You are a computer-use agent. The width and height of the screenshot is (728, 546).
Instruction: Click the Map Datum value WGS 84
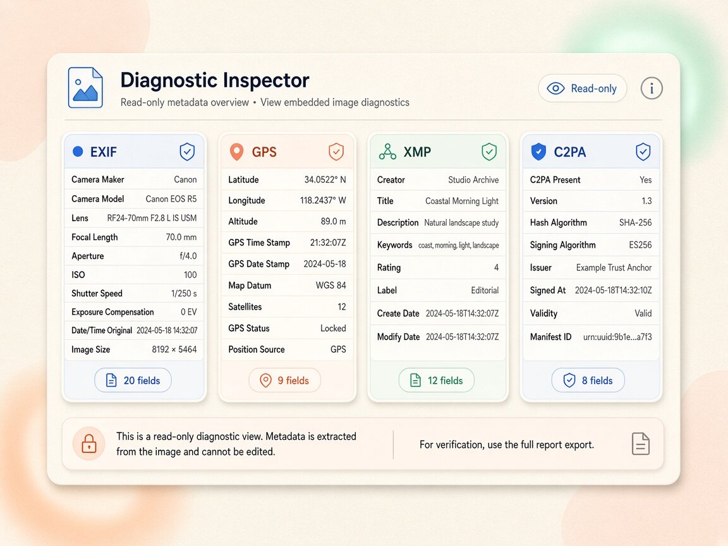331,285
